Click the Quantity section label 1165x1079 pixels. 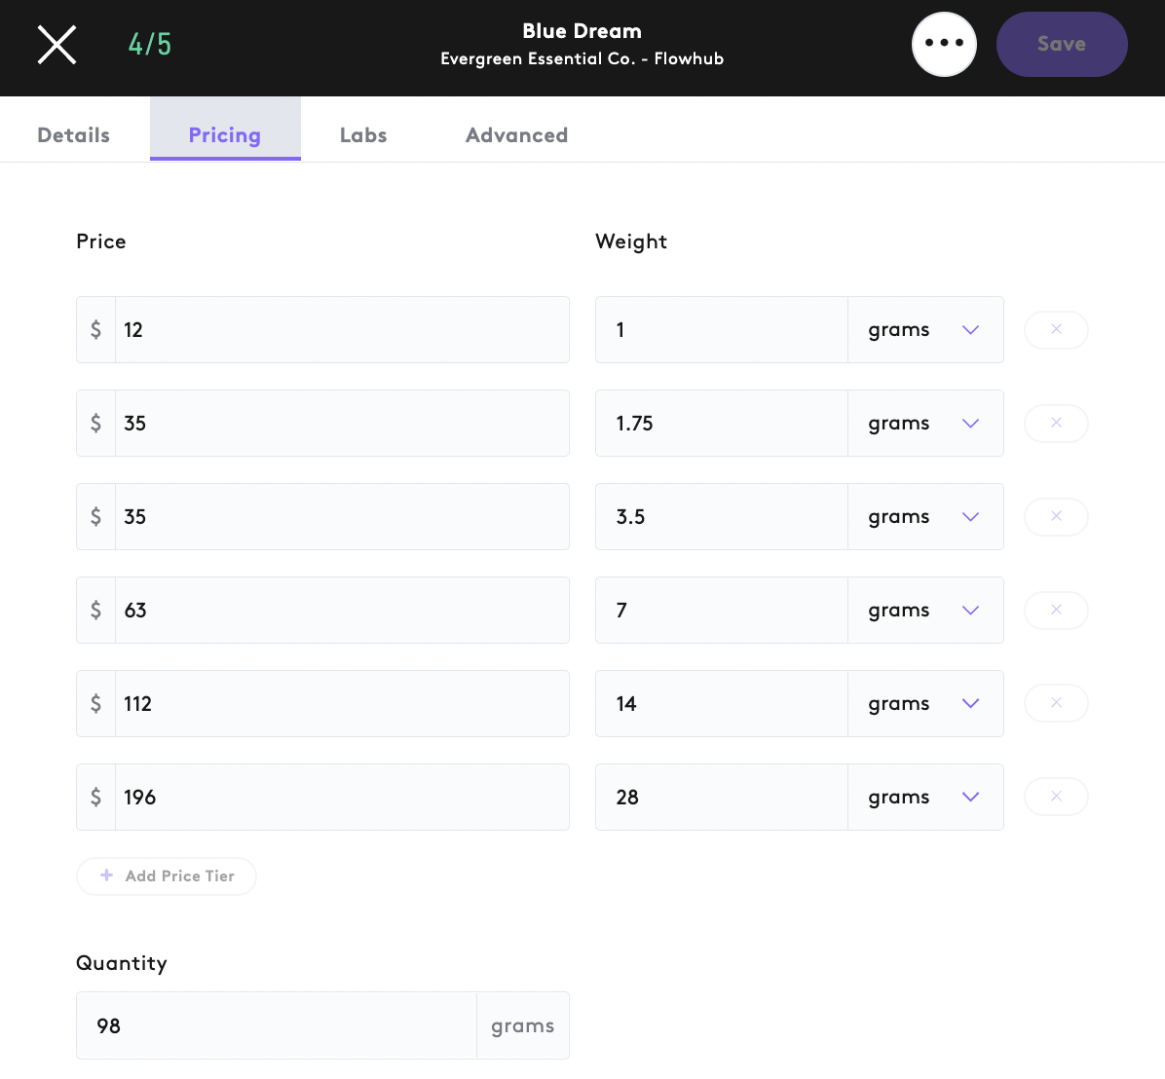[122, 963]
